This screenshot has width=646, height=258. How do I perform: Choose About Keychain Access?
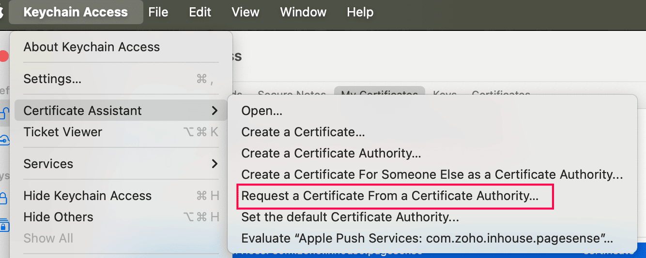[92, 47]
